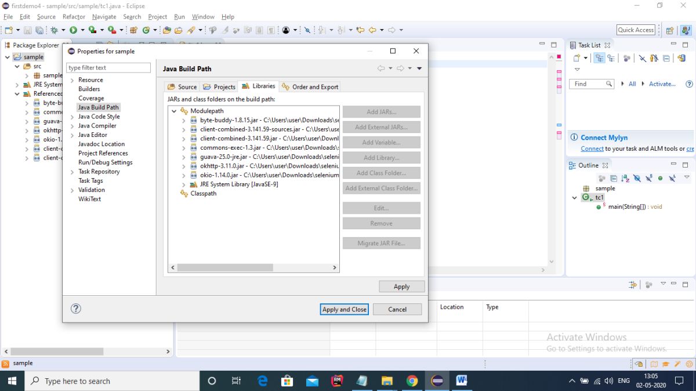This screenshot has width=696, height=391.
Task: Open Run button dropdown arrow
Action: point(82,30)
